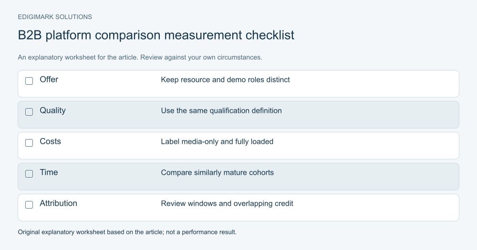This screenshot has width=477, height=250.
Task: Click 'Compare similarly mature cohorts'
Action: (217, 173)
